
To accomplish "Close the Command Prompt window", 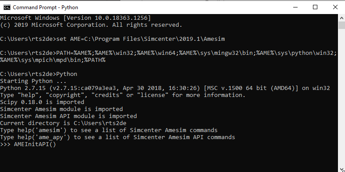I will pos(335,7).
